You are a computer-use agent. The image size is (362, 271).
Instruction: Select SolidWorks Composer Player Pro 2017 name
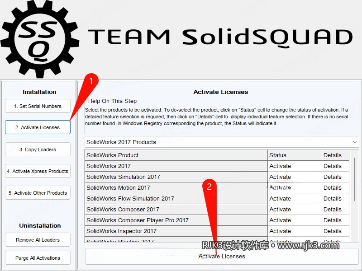click(176, 220)
